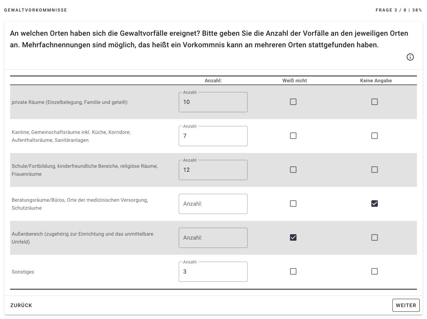This screenshot has height=319, width=427.
Task: Tick 'Keine Angabe' for Kantine, Gemeinschaftsräume row
Action: (x=374, y=136)
